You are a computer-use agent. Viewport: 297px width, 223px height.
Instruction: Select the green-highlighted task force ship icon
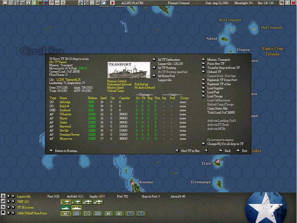point(66,208)
